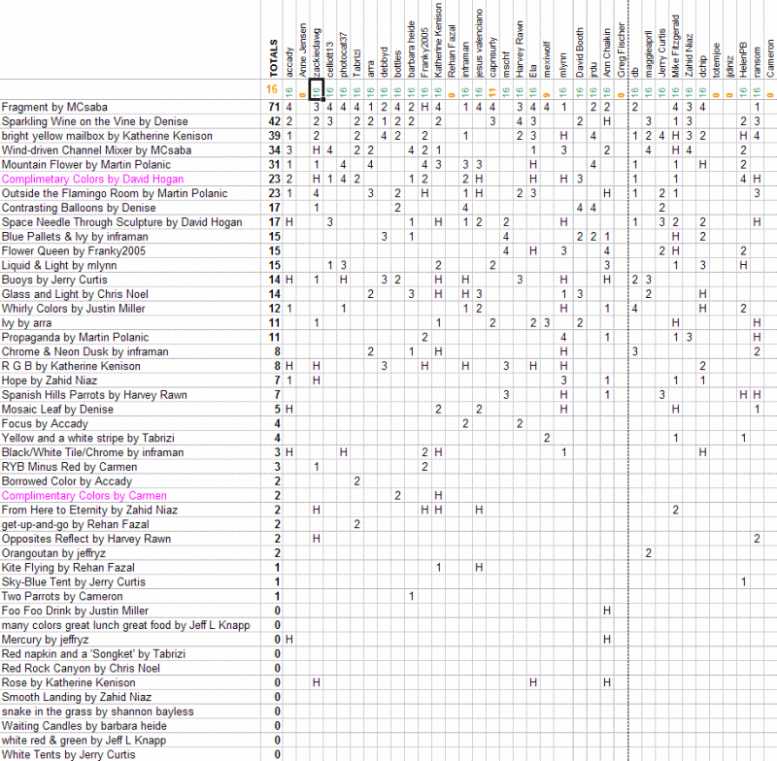This screenshot has width=777, height=761.
Task: Click 'Hope by Zahid Niaz' label
Action: tap(50, 380)
